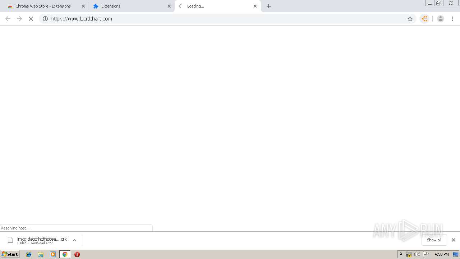
Task: Close the Chrome Web Store tab
Action: [x=83, y=6]
